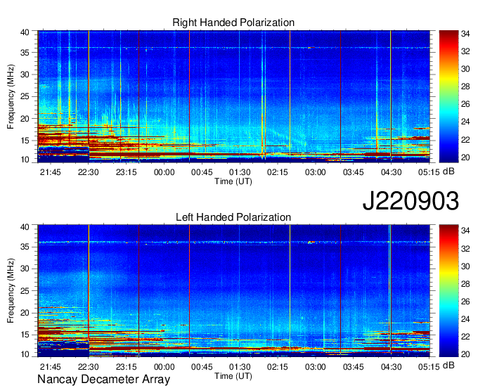Click the 30 MHz tick on top plot
This screenshot has height=388, width=478.
click(x=25, y=75)
